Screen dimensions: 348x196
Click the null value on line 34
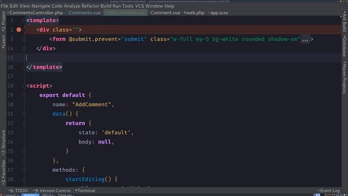104,142
